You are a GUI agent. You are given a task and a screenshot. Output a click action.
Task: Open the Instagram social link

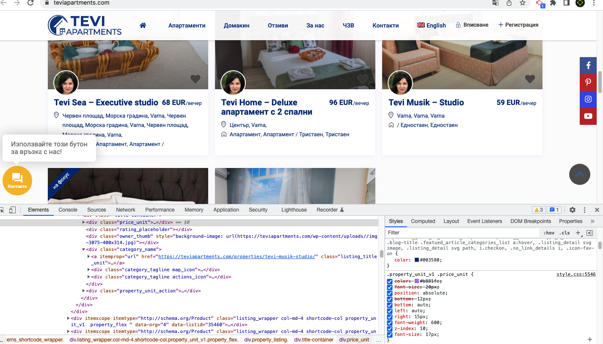pyautogui.click(x=588, y=99)
